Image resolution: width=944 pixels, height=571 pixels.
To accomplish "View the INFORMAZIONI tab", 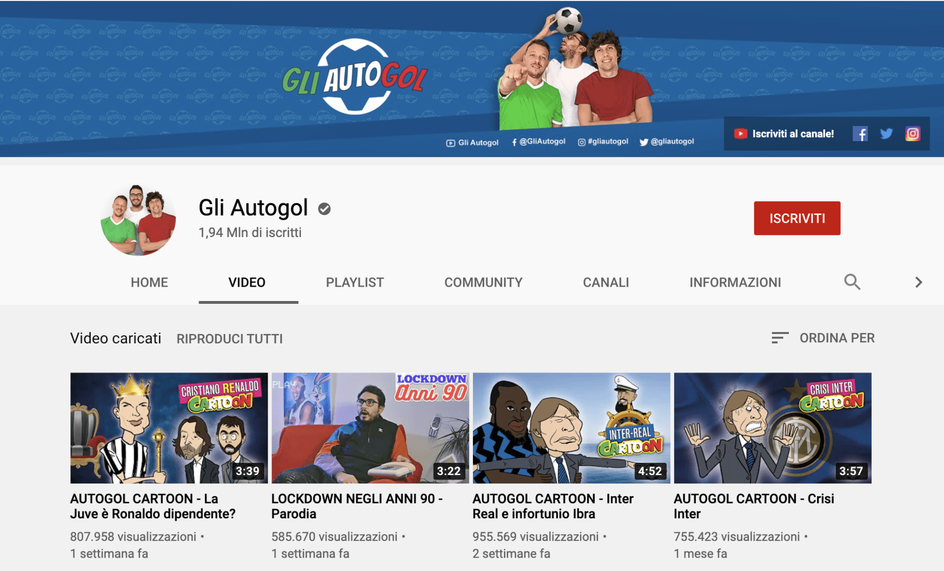I will tap(735, 282).
